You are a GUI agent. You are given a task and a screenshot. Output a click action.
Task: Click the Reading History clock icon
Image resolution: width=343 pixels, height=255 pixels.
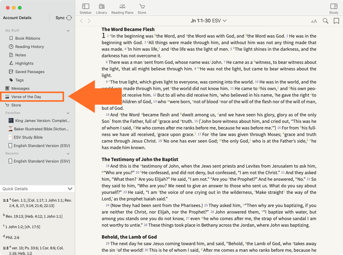tap(11, 47)
